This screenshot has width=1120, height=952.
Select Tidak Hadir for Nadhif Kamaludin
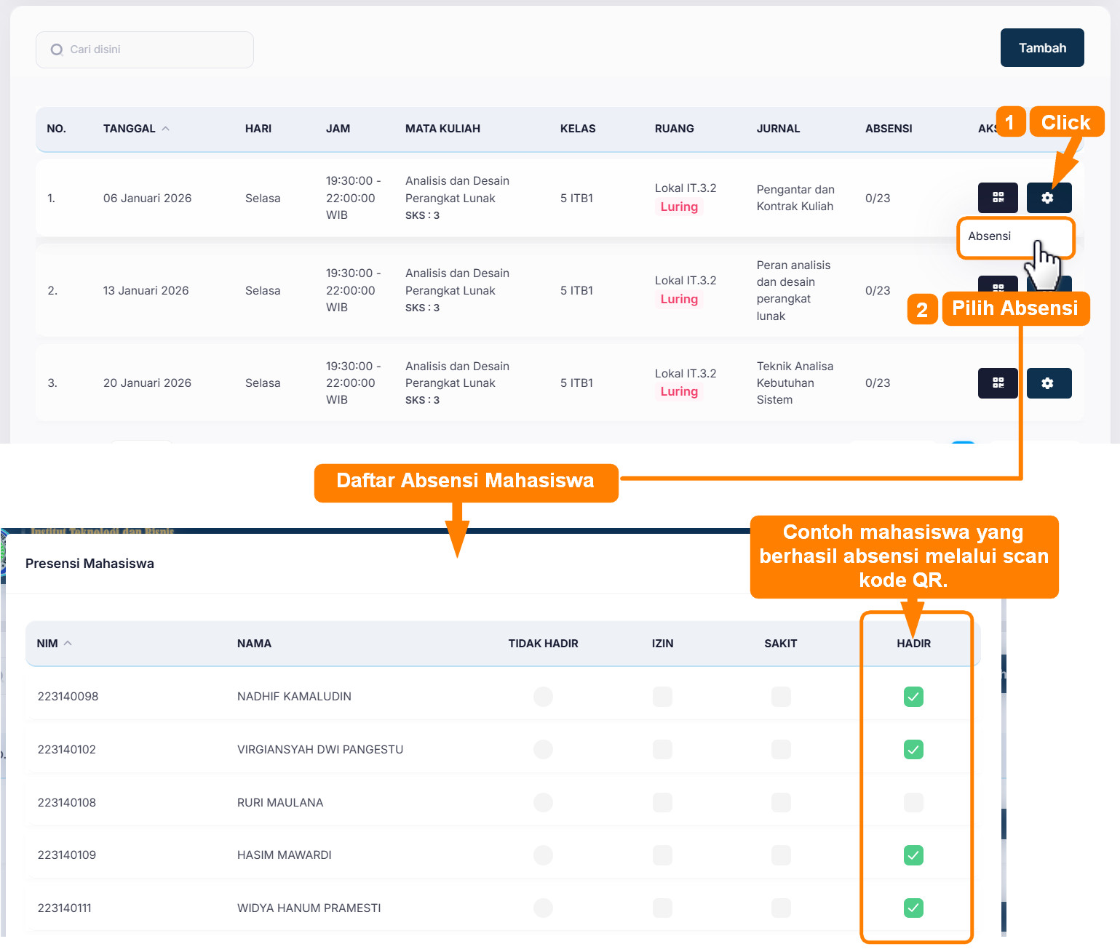coord(543,697)
